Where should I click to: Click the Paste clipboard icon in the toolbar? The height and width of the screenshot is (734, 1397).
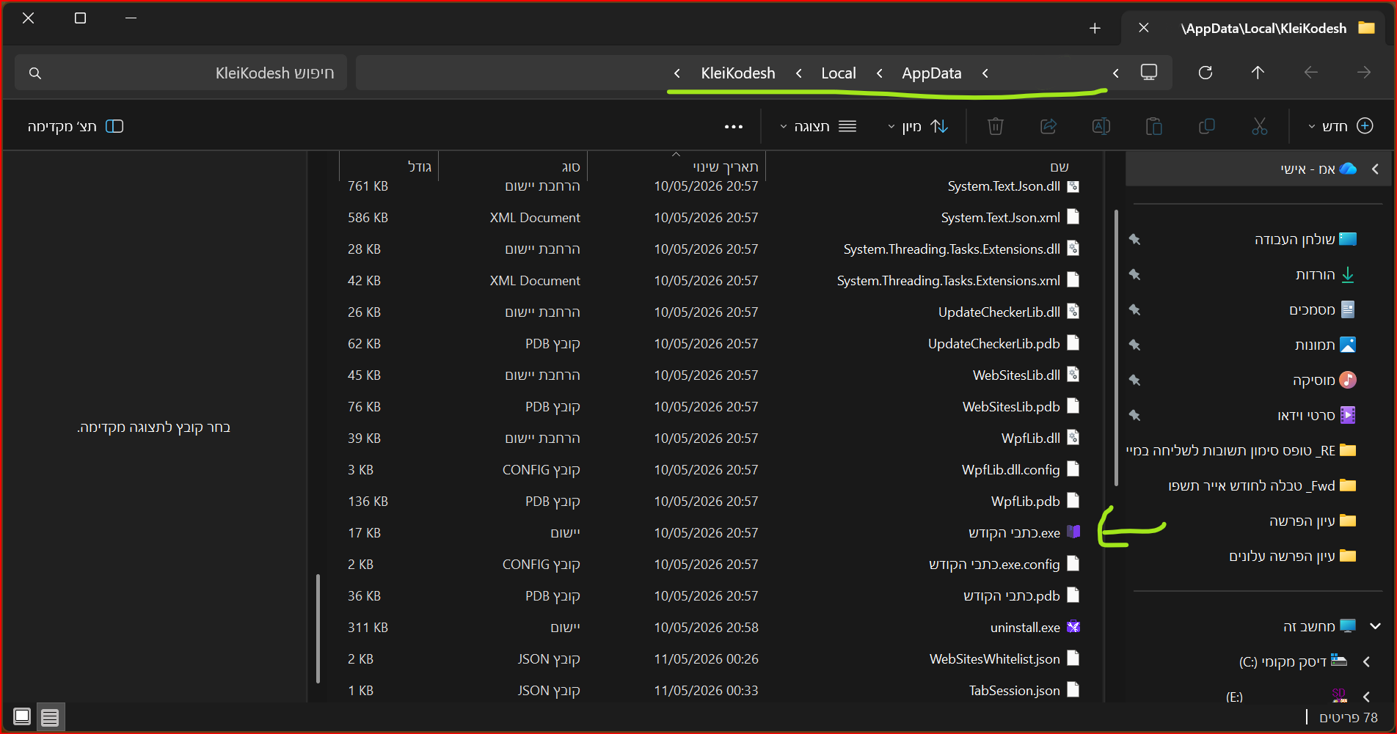point(1153,127)
